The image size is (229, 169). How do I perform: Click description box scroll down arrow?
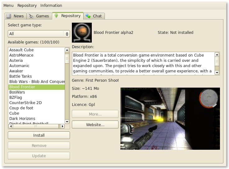217,72
